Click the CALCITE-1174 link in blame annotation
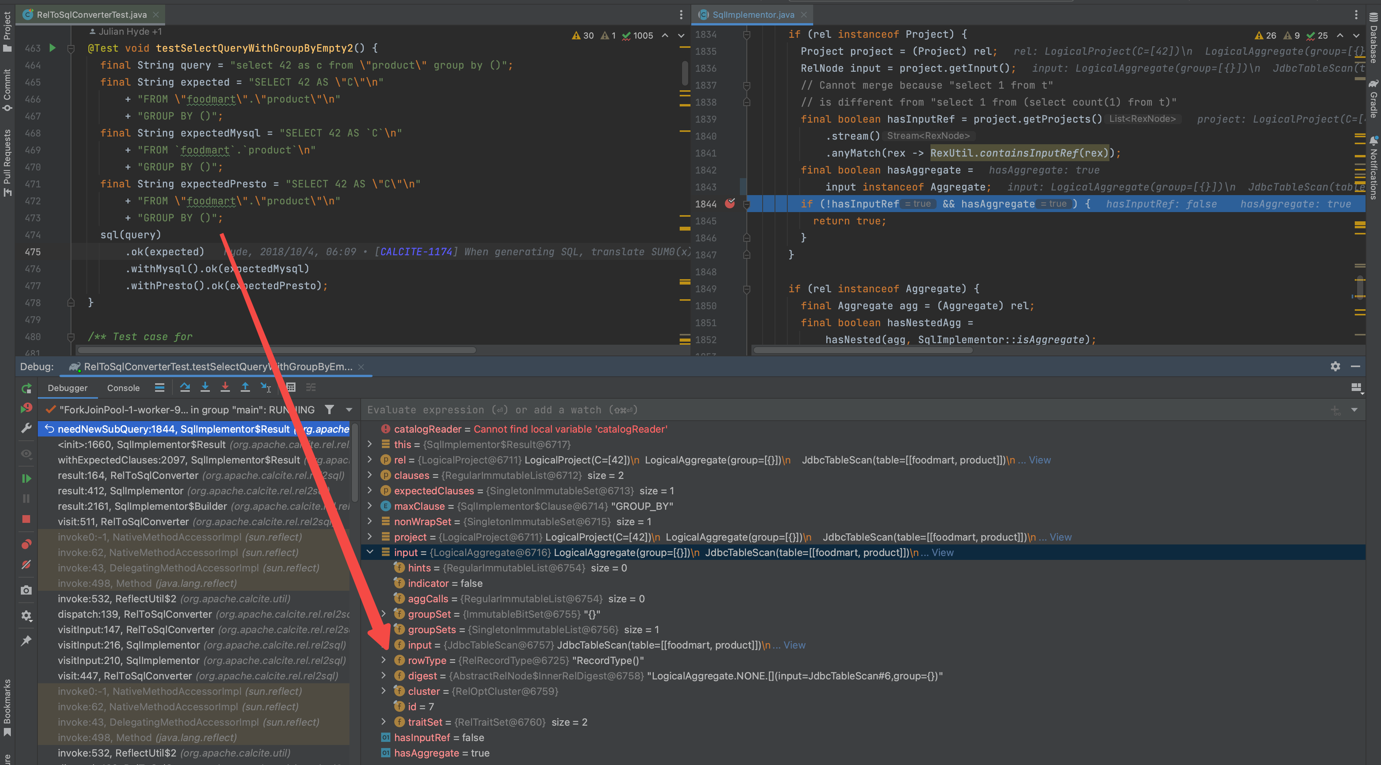Screen dimensions: 1381x765 (417, 251)
